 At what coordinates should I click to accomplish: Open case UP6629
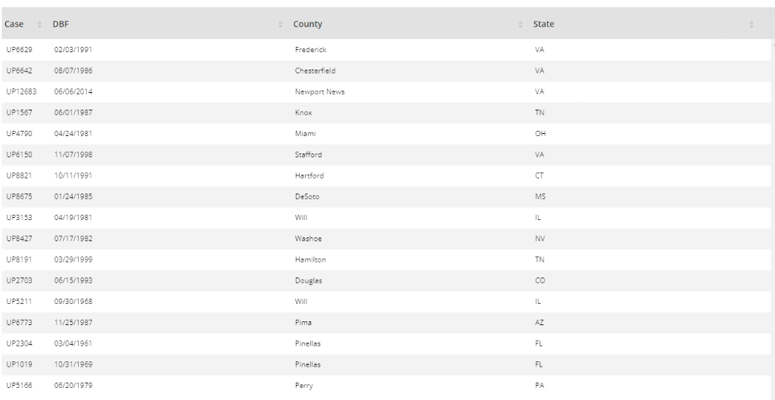(19, 50)
